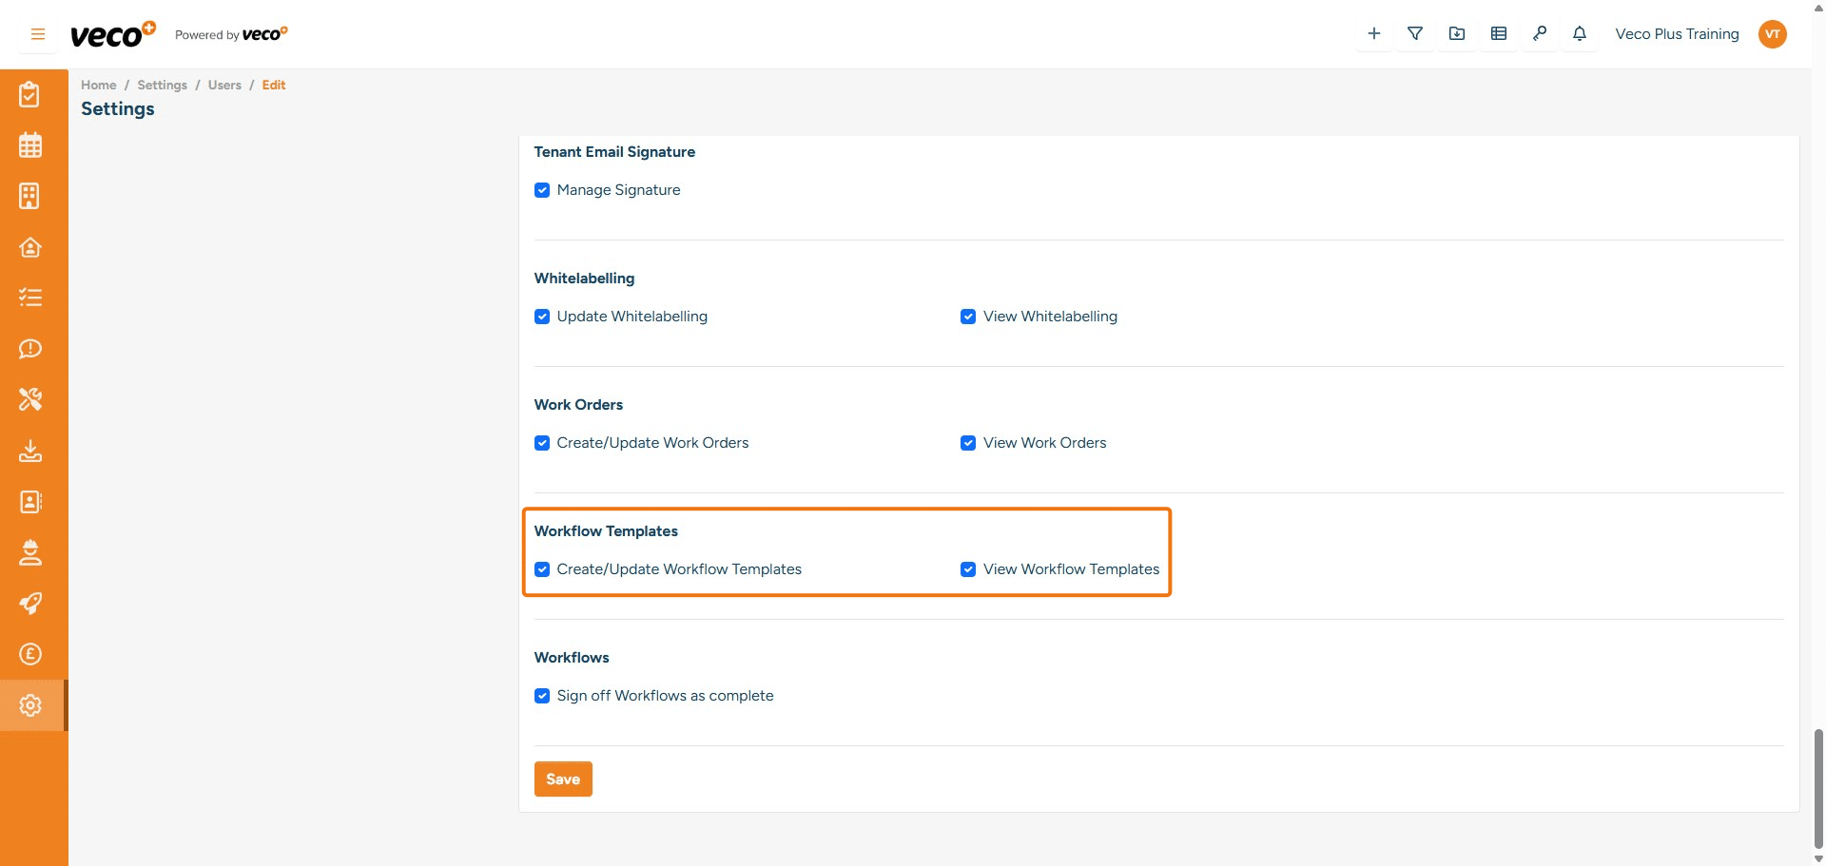
Task: Click the rocket icon in the sidebar
Action: (x=30, y=604)
